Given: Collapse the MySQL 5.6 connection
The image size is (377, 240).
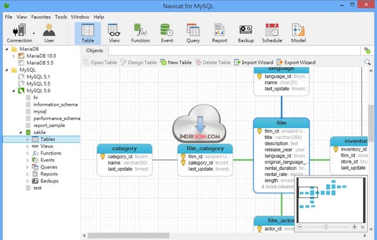Looking at the screenshot, I should point(14,91).
